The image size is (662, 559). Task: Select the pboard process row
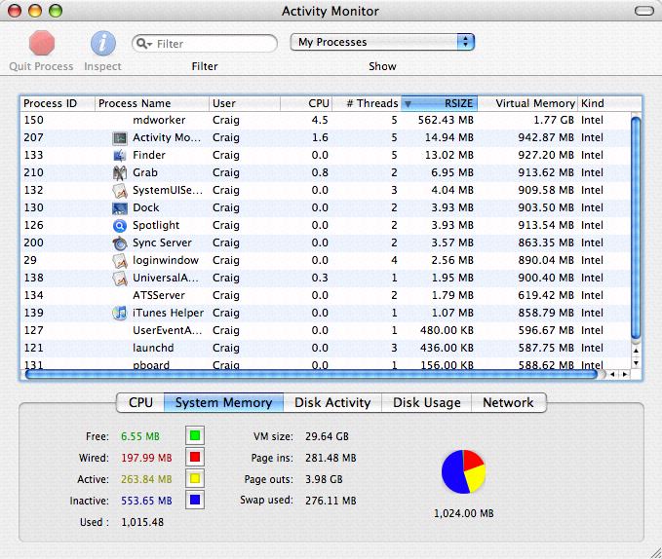325,364
